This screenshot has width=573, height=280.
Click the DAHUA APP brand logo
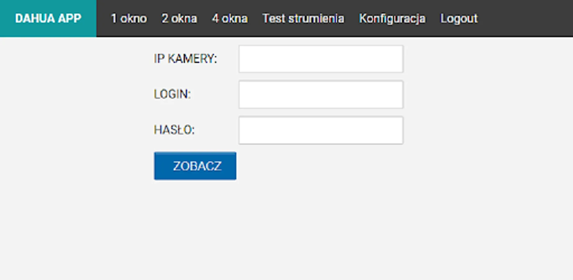pyautogui.click(x=48, y=18)
